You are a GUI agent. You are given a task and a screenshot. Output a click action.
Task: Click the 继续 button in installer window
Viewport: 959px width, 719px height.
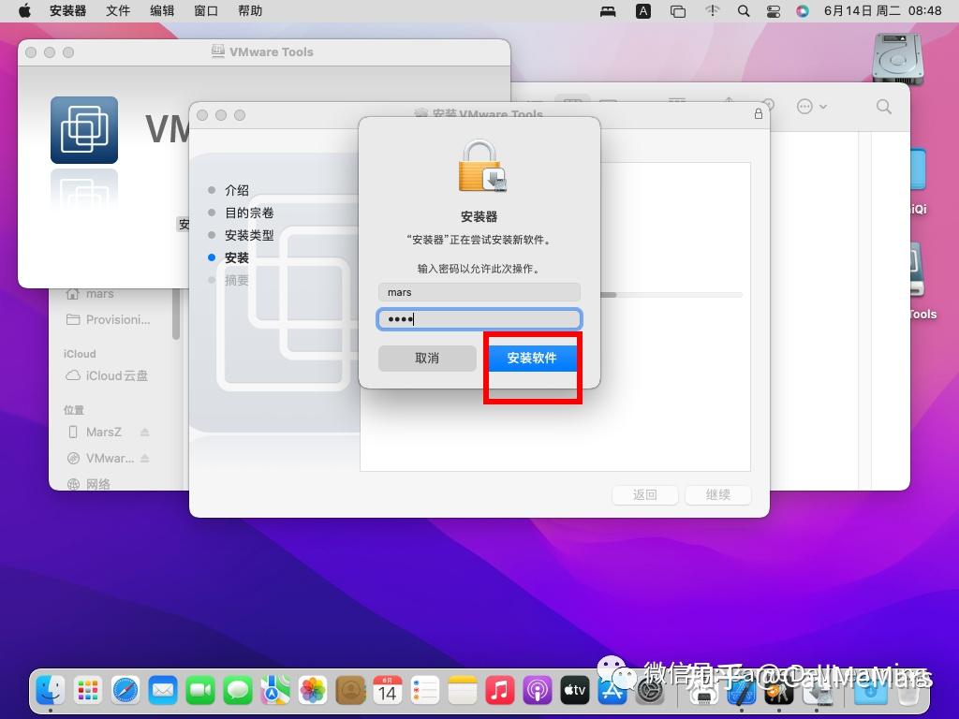pos(718,494)
